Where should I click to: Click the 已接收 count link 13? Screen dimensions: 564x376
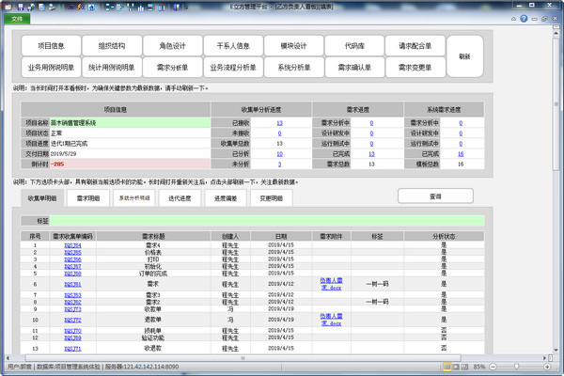[x=279, y=123]
